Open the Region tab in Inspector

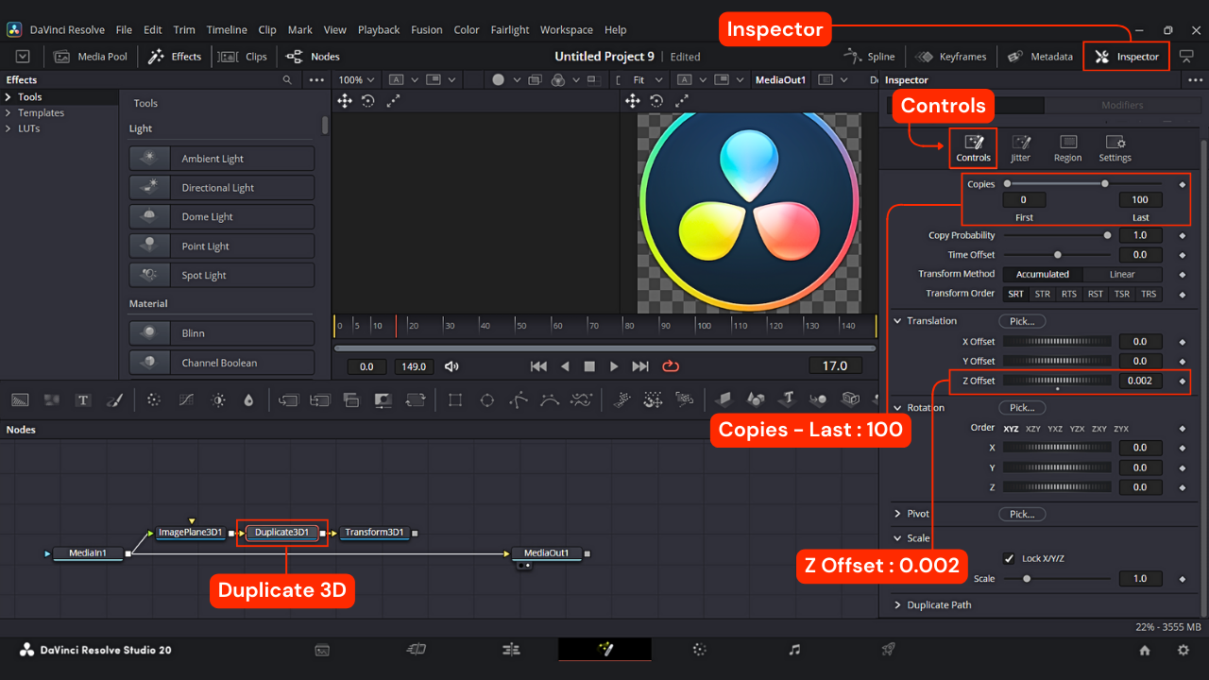tap(1067, 148)
